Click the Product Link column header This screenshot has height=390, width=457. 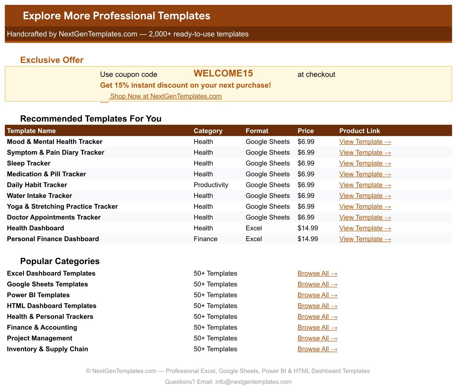[x=360, y=131]
